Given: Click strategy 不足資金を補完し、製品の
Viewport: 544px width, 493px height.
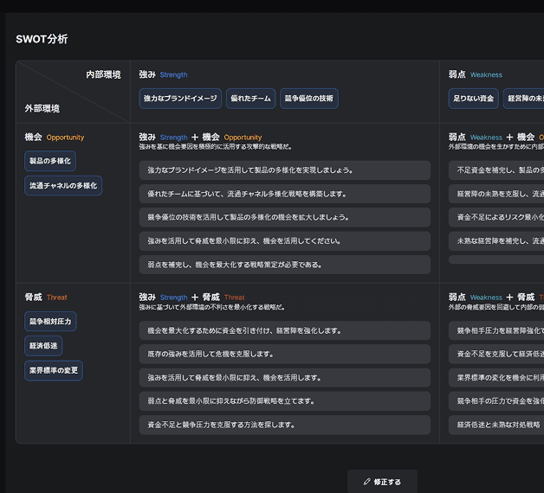Looking at the screenshot, I should coord(496,170).
